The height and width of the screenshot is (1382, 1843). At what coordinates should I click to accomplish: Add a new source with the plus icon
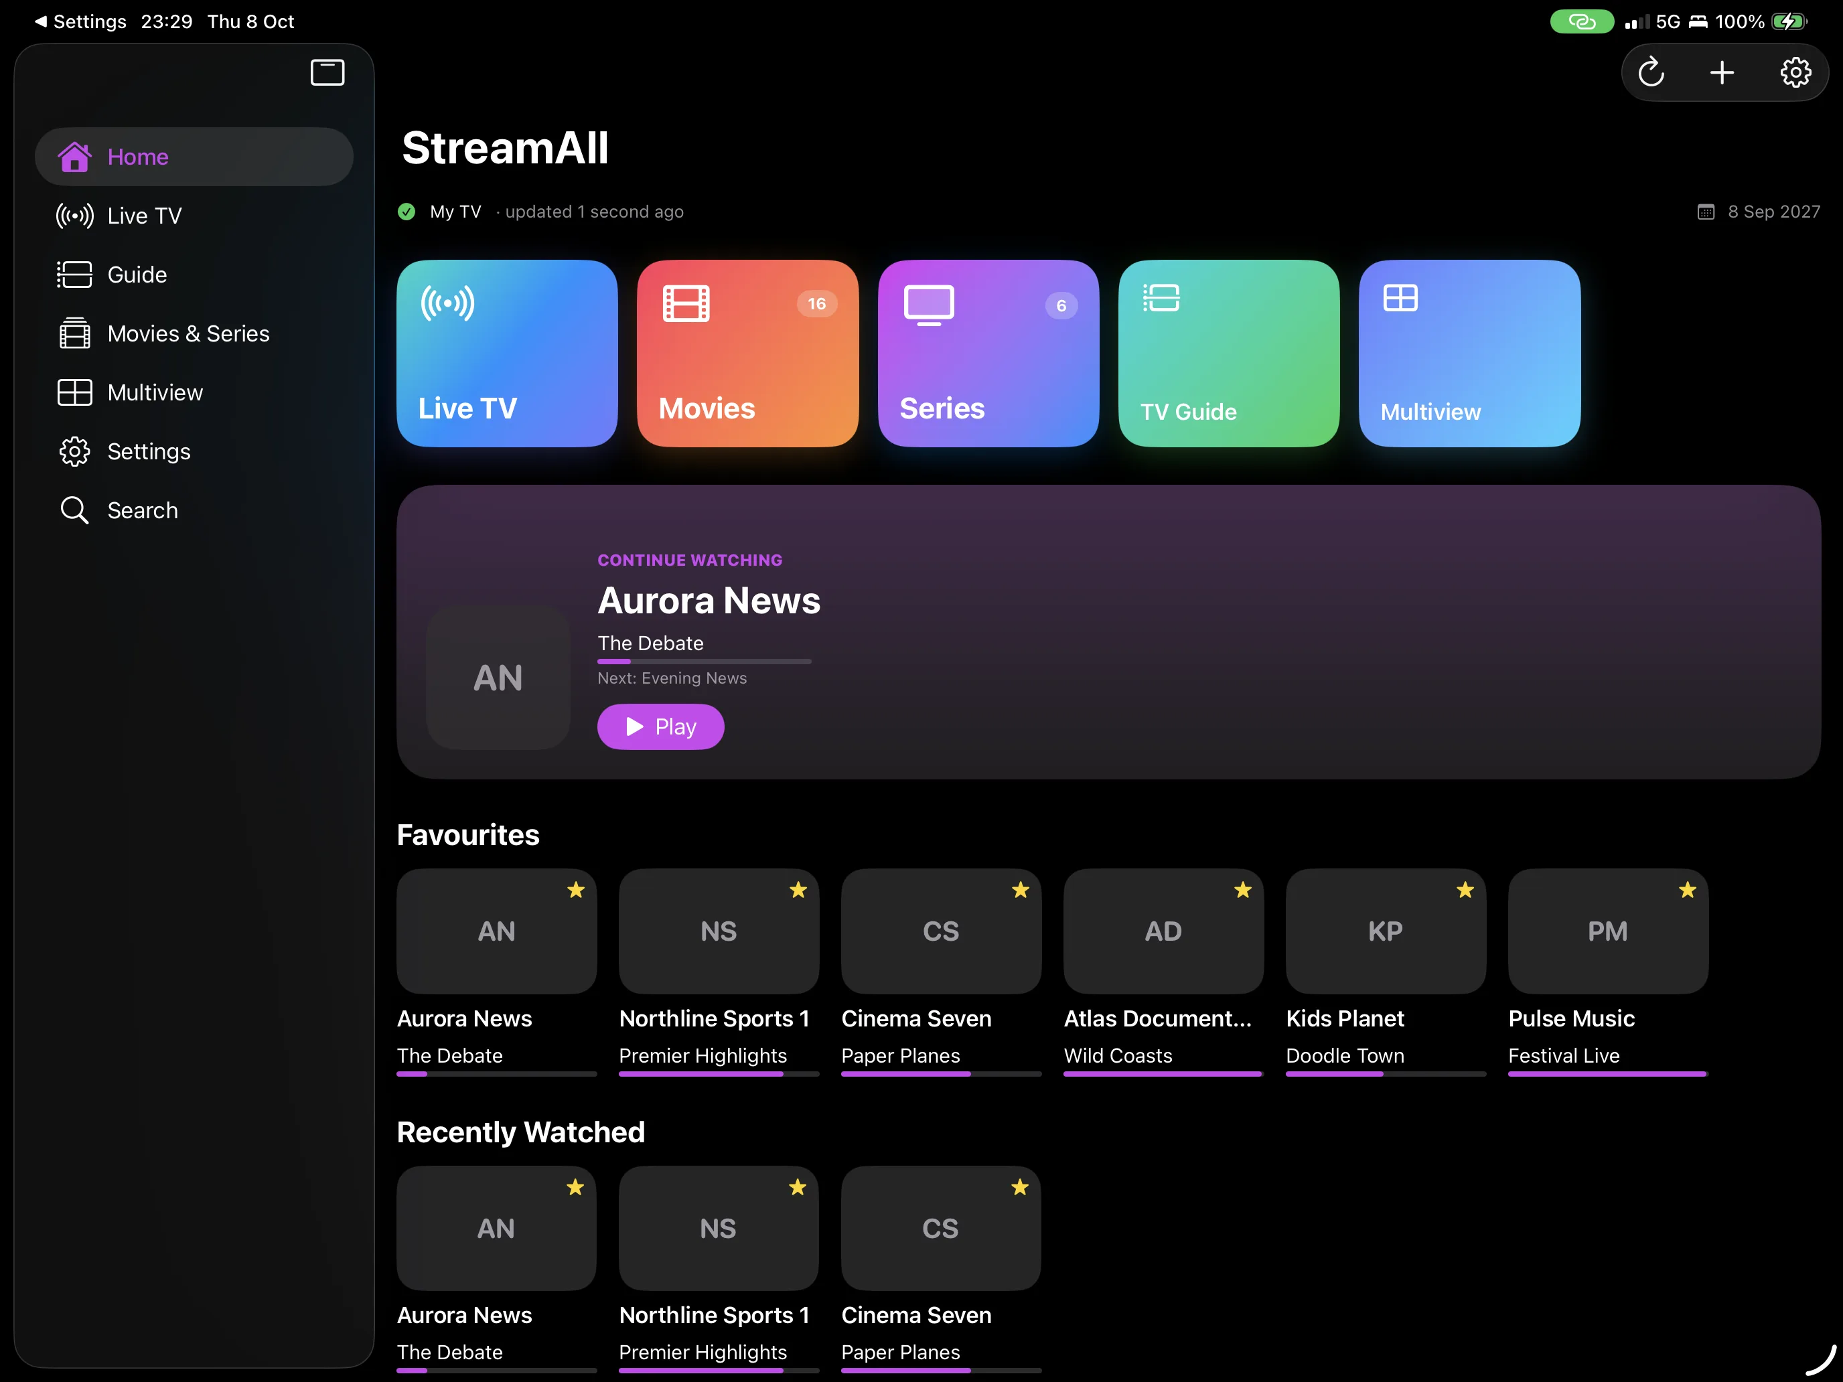(1722, 72)
